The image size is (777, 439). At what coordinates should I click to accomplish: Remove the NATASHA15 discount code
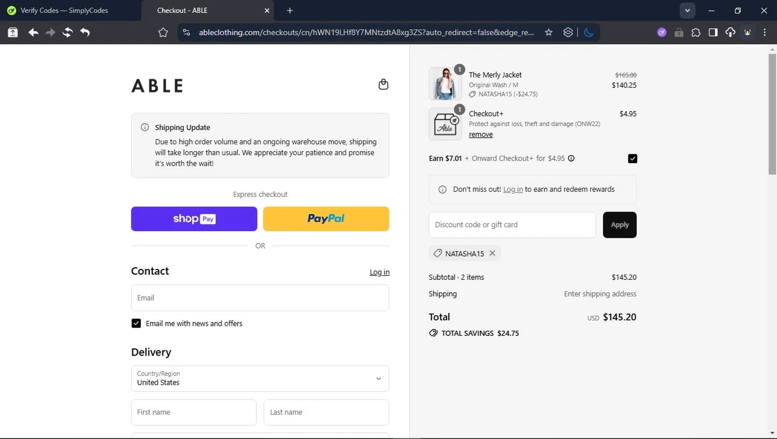[x=493, y=253]
